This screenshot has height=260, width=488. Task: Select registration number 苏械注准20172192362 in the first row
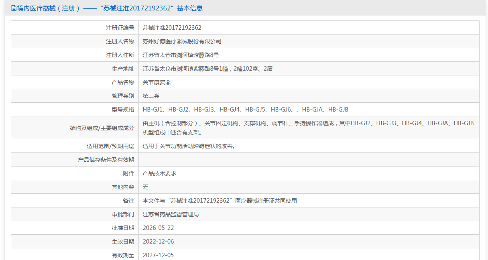click(172, 28)
